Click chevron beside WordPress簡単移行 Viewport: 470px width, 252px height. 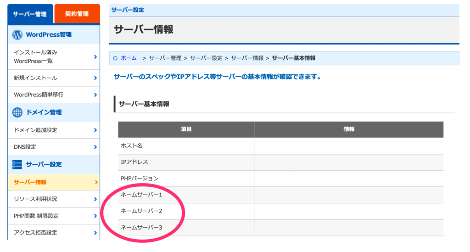click(x=95, y=95)
